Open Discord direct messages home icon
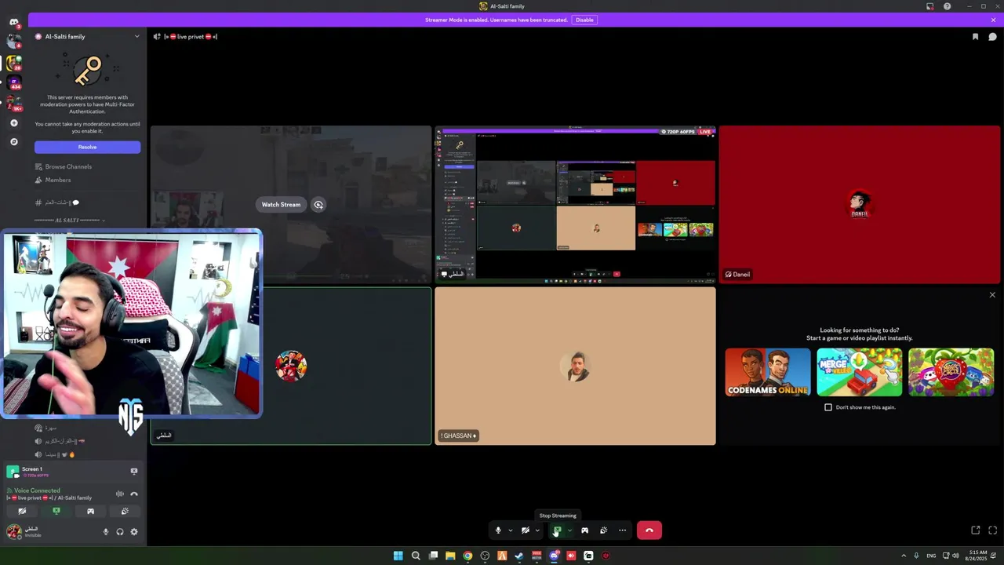 coord(13,22)
